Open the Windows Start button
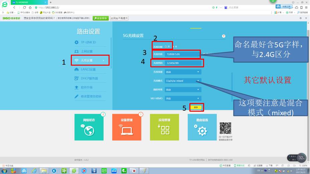 point(4,171)
